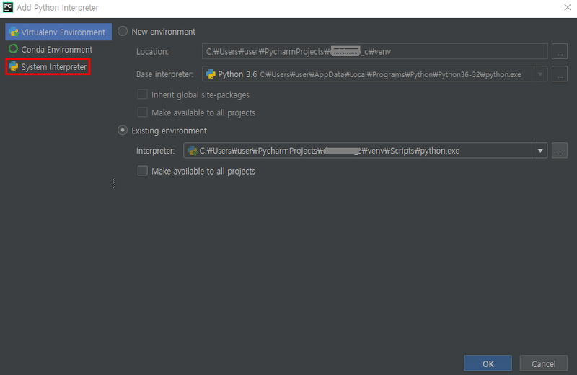Click the Interpreter path combo box
Screen dimensions: 577x375
[365, 150]
